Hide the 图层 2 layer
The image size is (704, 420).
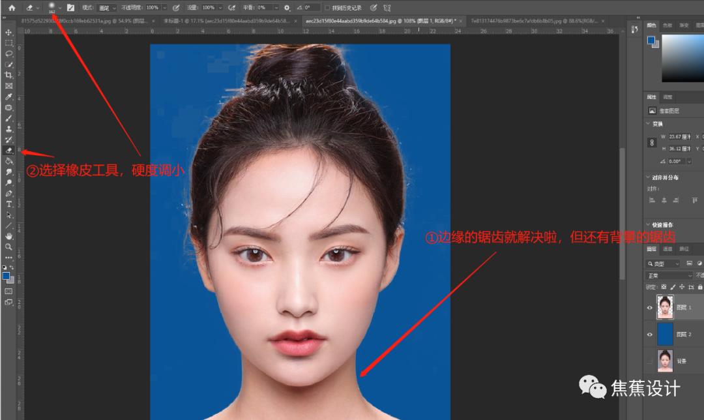click(649, 335)
